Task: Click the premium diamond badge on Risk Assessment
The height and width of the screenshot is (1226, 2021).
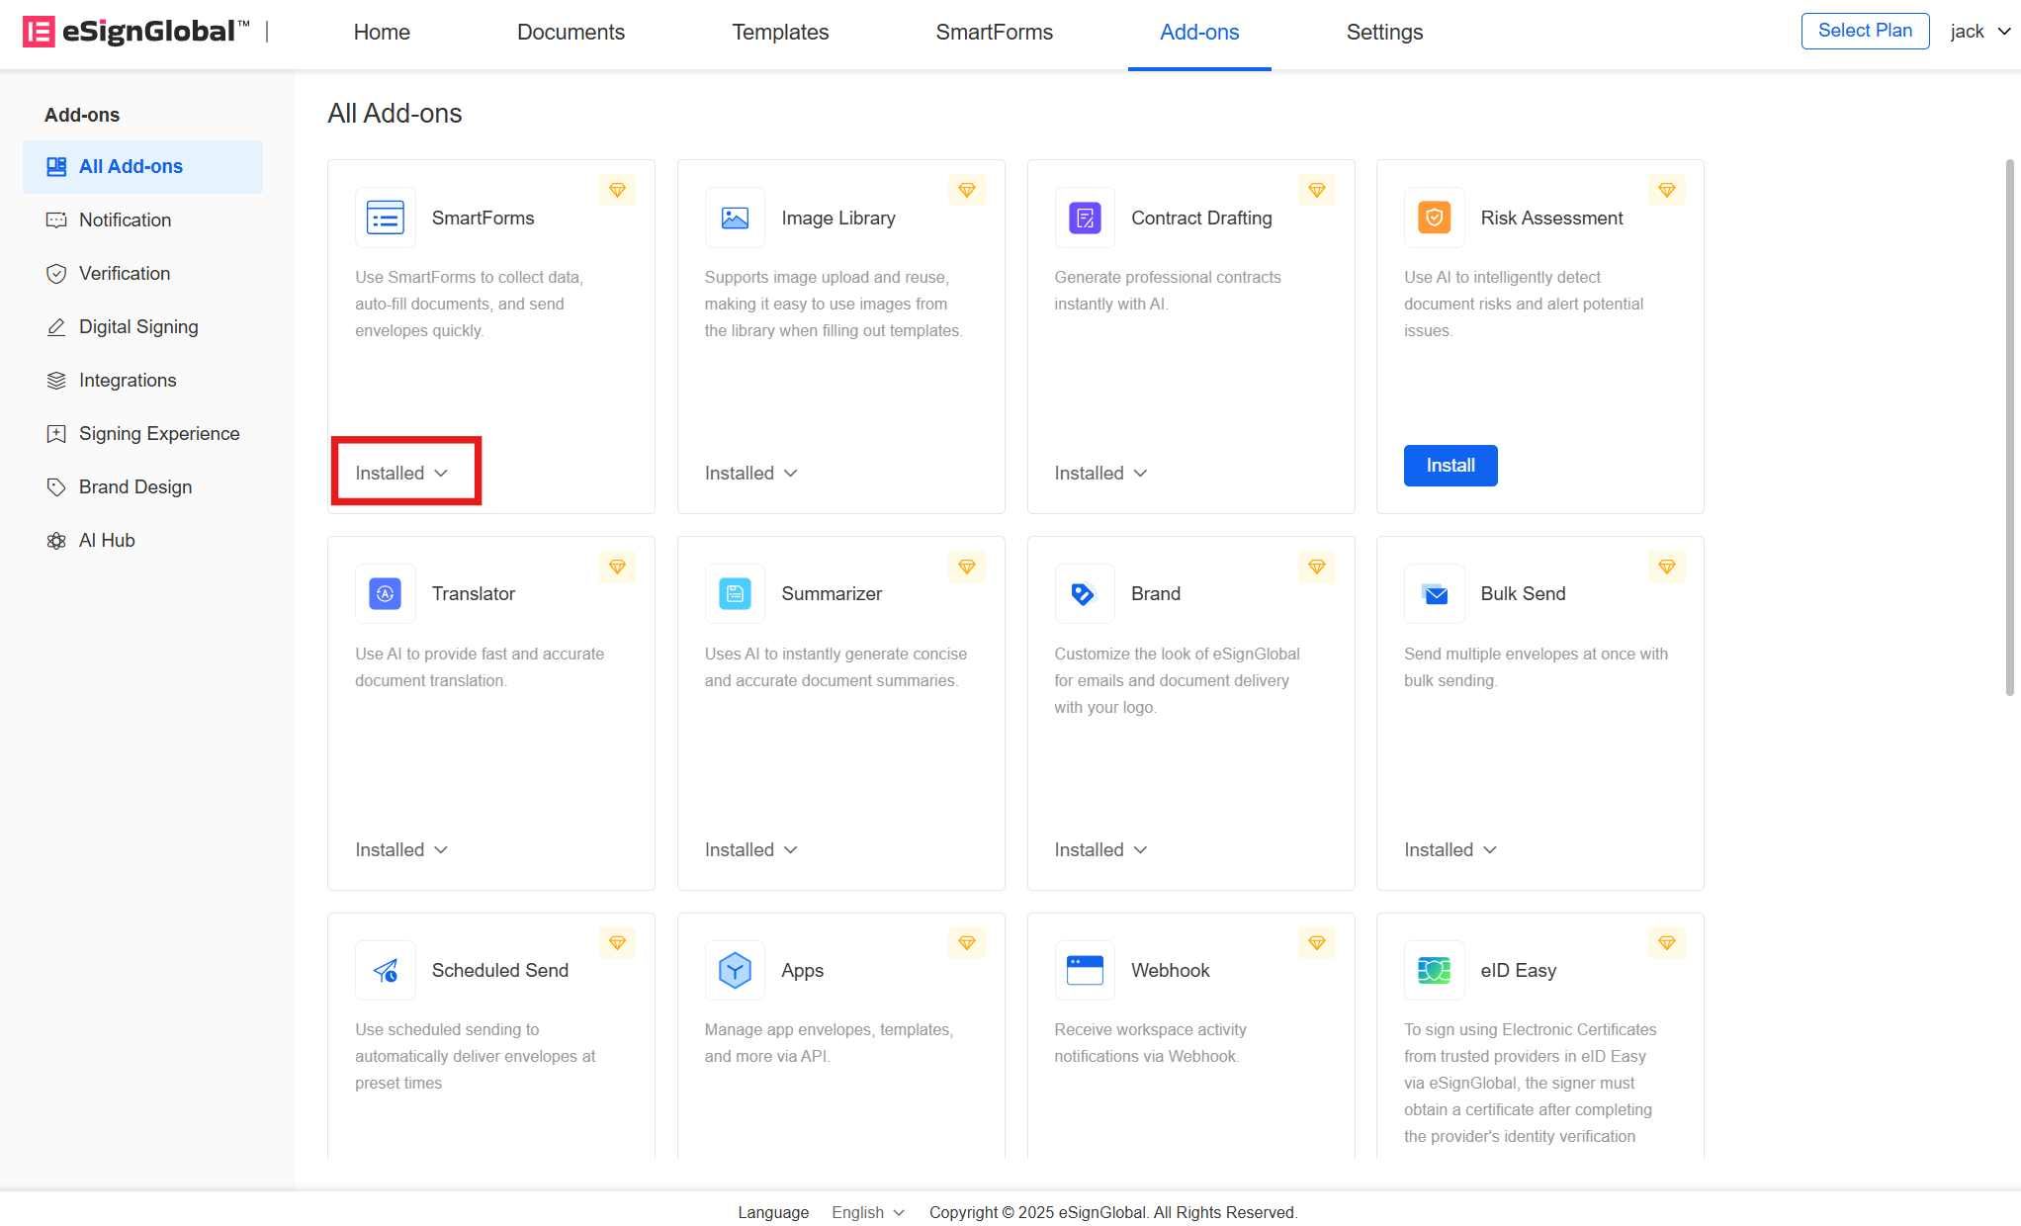Action: tap(1666, 190)
